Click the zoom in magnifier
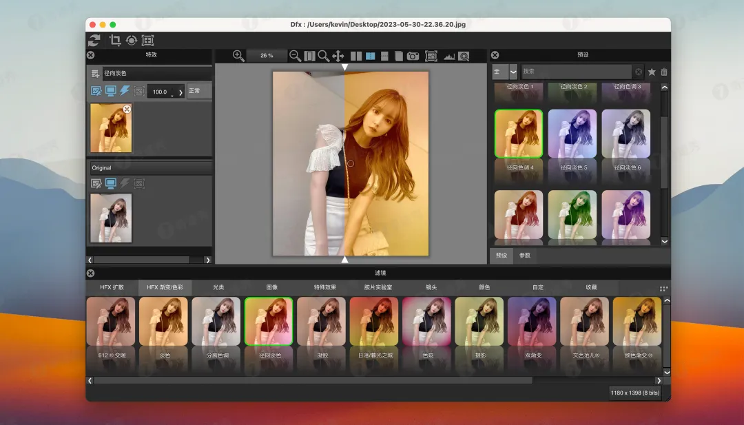This screenshot has width=744, height=425. tap(238, 56)
